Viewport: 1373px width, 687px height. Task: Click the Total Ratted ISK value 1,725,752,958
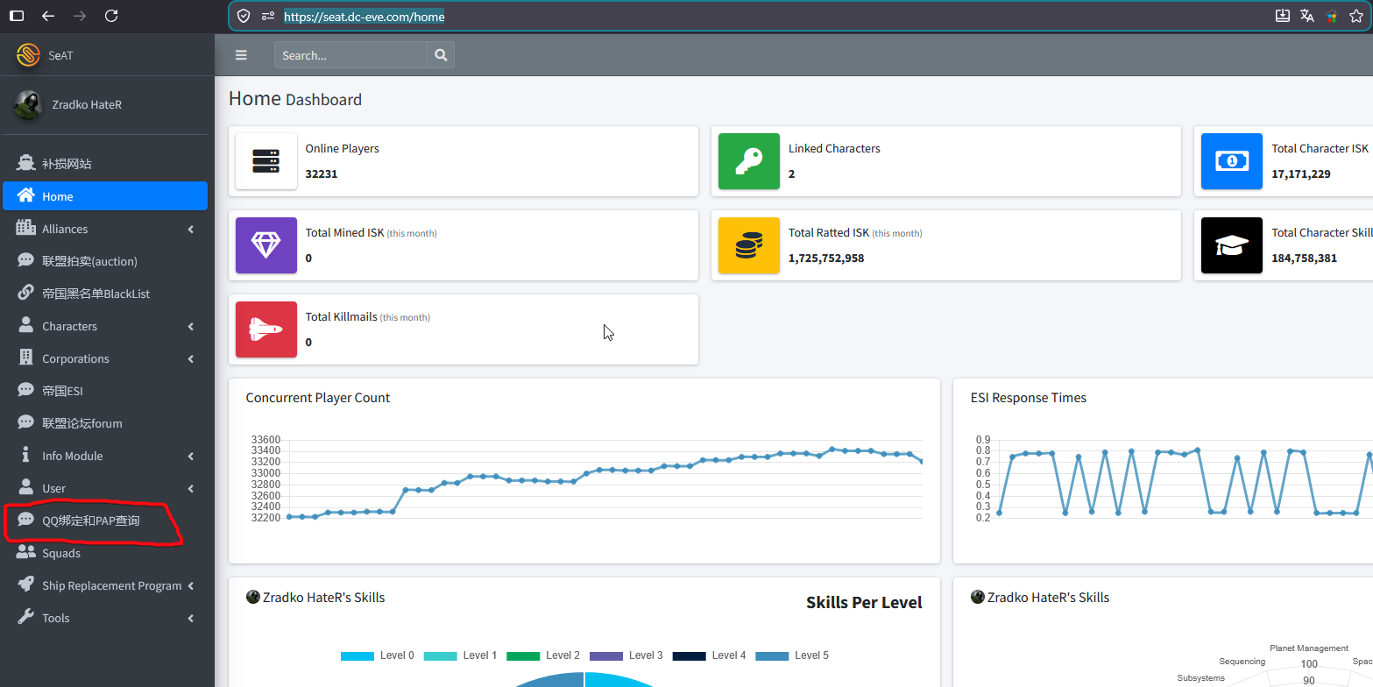tap(826, 258)
